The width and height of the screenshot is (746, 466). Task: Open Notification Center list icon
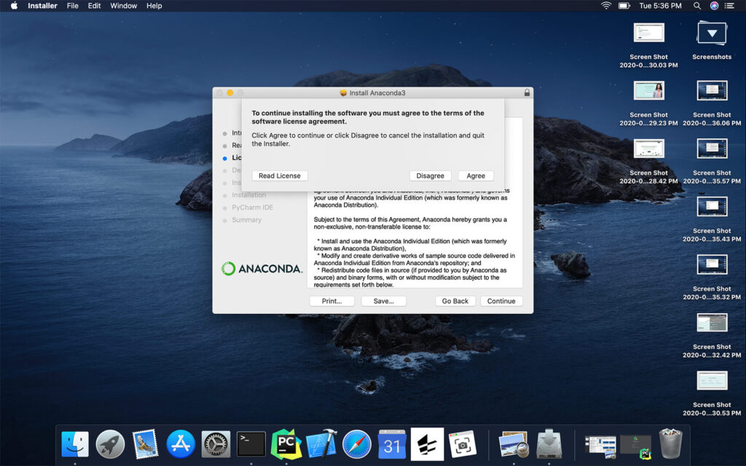[x=729, y=6]
